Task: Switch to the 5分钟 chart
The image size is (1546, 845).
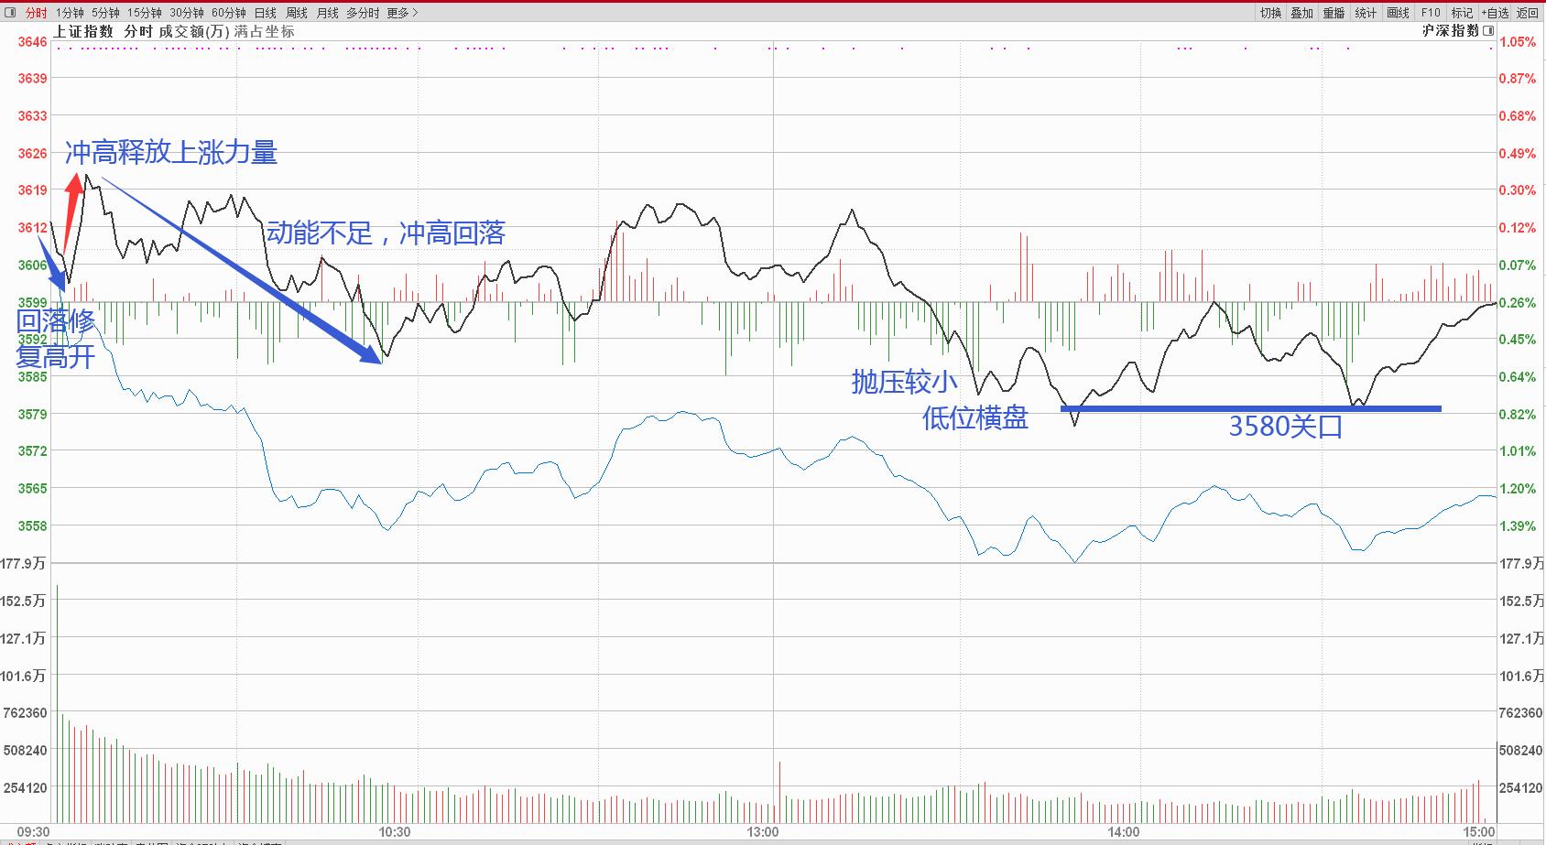Action: (105, 13)
